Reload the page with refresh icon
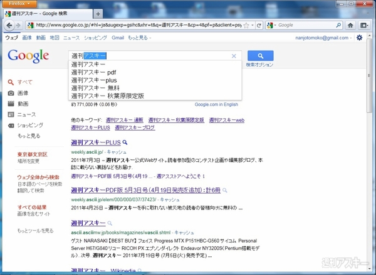Viewport: 376px width, 275px height. click(259, 25)
